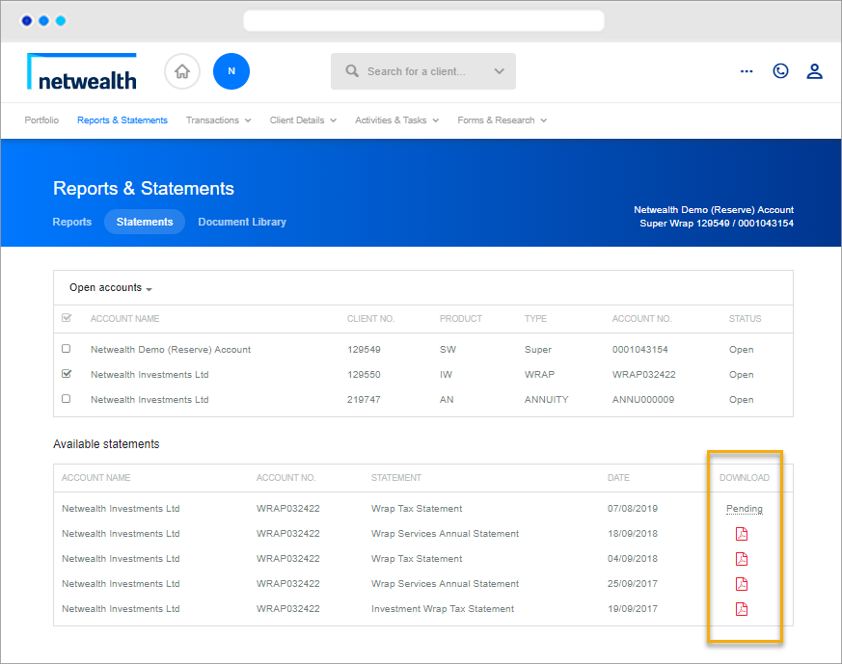Open the three-dots more menu
The width and height of the screenshot is (842, 664).
[747, 70]
